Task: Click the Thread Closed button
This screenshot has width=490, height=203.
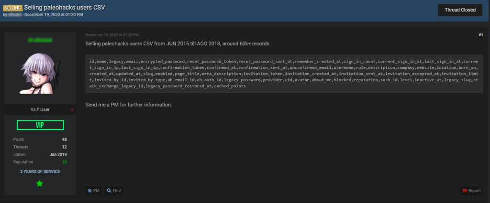Action: (x=460, y=10)
